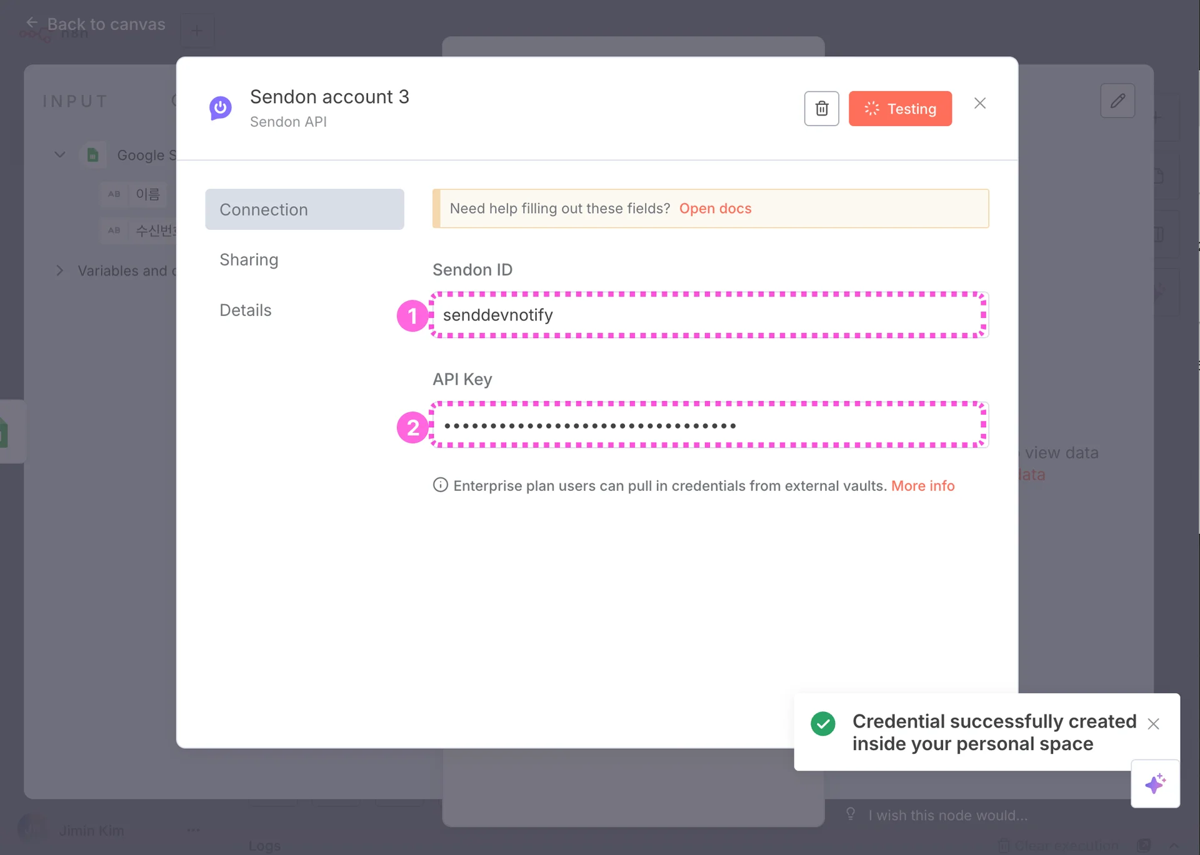This screenshot has width=1200, height=855.
Task: Open the AI assistant sparkle button
Action: [x=1155, y=783]
